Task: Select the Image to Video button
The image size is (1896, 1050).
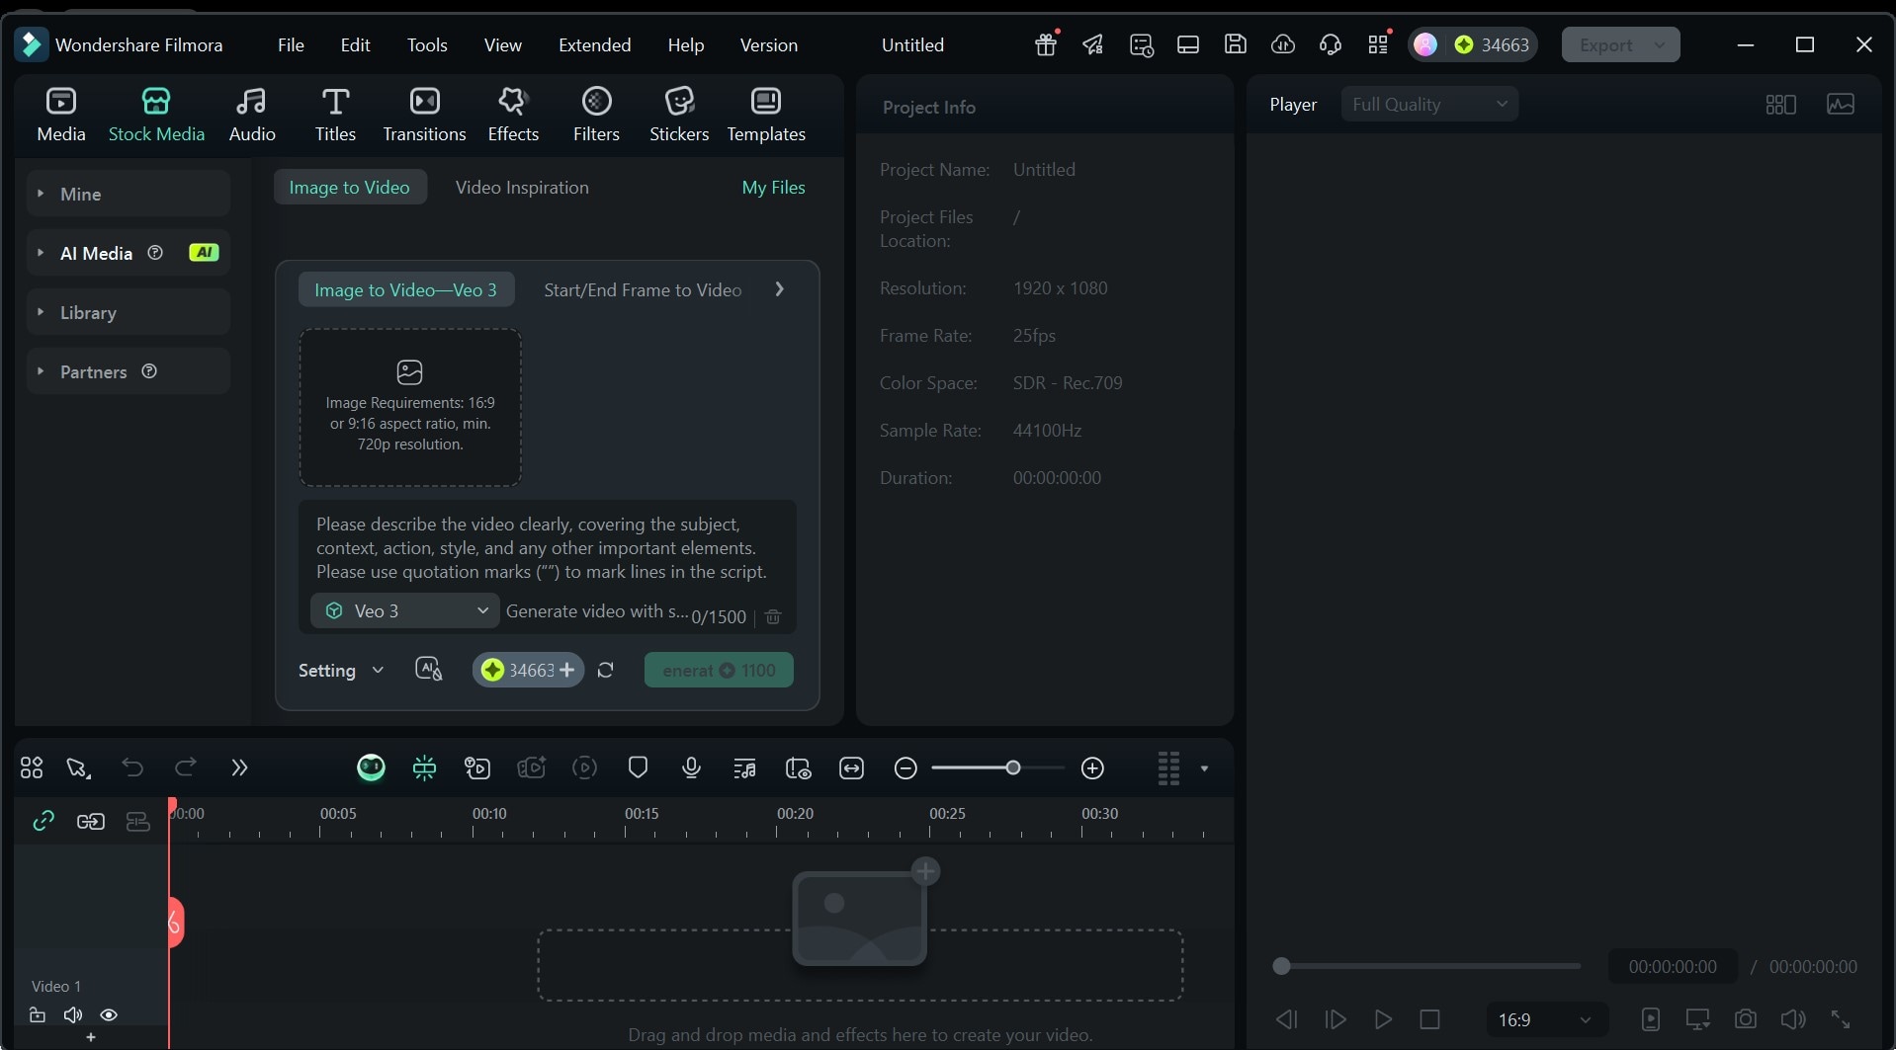Action: pos(350,187)
